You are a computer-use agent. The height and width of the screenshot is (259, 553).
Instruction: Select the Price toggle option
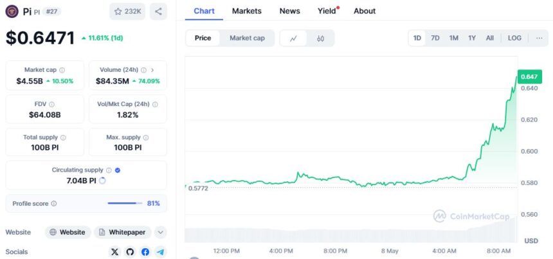point(203,38)
